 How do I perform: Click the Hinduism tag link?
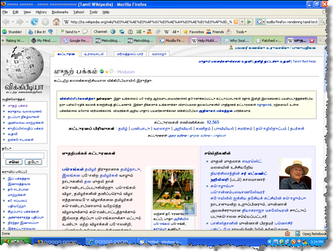coord(126,72)
